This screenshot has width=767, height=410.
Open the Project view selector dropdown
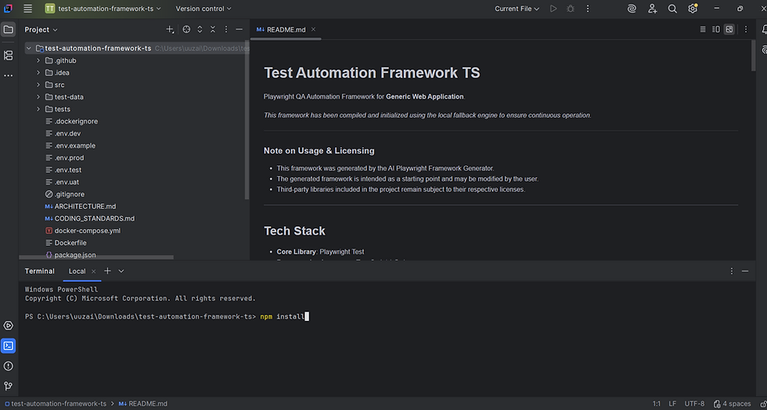41,30
